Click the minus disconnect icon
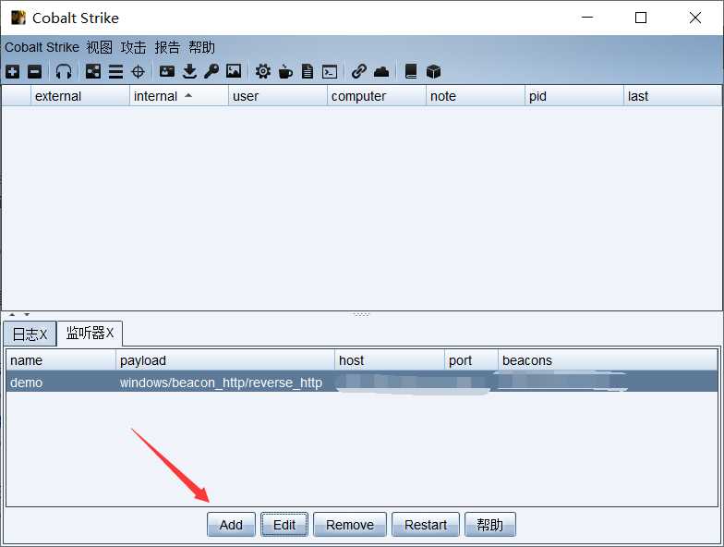The height and width of the screenshot is (547, 724). [x=35, y=72]
